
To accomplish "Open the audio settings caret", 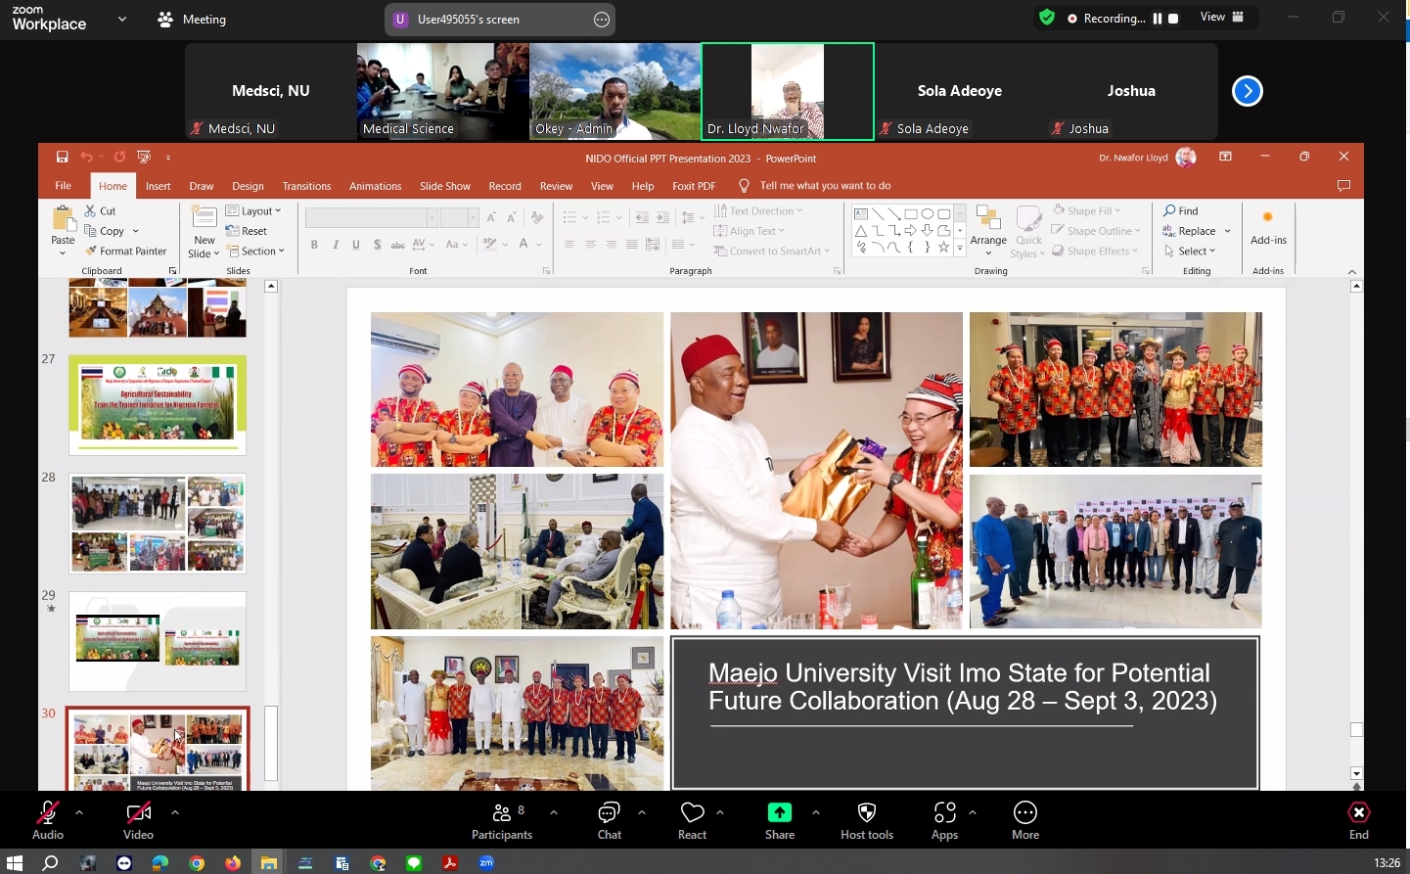I will point(79,812).
